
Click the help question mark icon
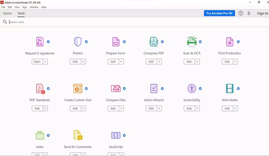(241, 13)
